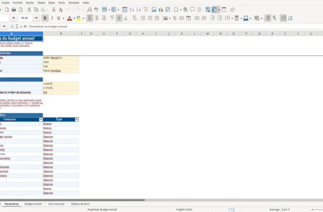
Task: Insert special character Omega icon
Action: (176, 10)
